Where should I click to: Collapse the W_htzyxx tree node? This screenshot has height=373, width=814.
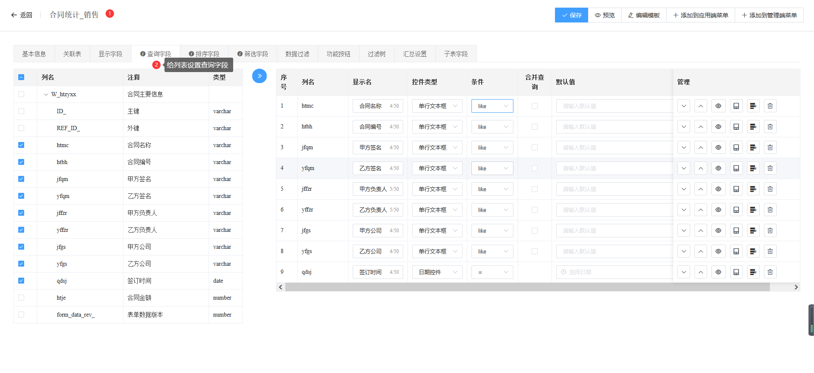(x=46, y=95)
